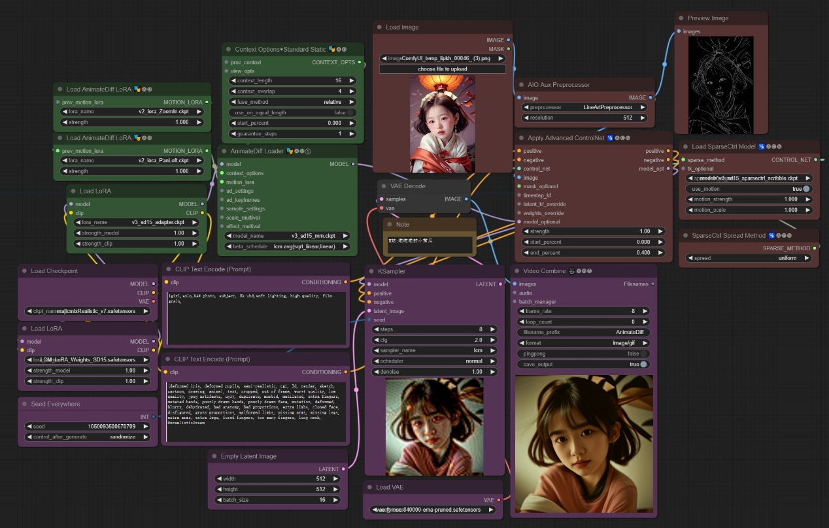
Task: Toggle save_output in Video Combine
Action: coord(643,364)
